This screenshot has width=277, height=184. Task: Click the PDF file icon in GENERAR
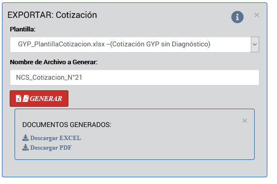pyautogui.click(x=26, y=99)
